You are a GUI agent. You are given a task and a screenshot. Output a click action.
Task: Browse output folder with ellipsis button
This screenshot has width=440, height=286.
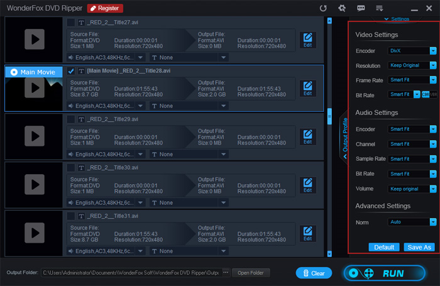226,273
